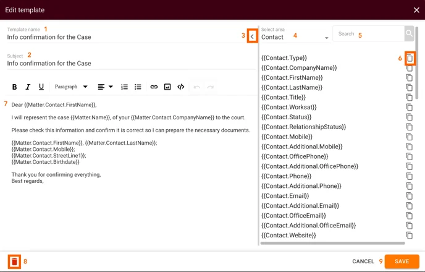Copy the {{Contact.FirstName}} placeholder
The height and width of the screenshot is (272, 425).
coord(410,78)
